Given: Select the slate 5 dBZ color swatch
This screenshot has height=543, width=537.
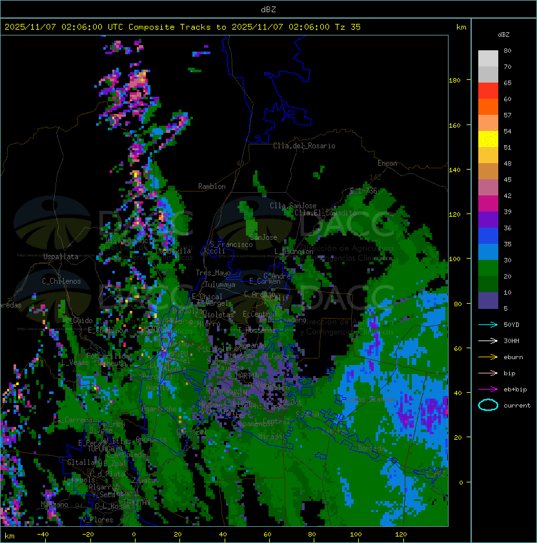Looking at the screenshot, I should (488, 301).
